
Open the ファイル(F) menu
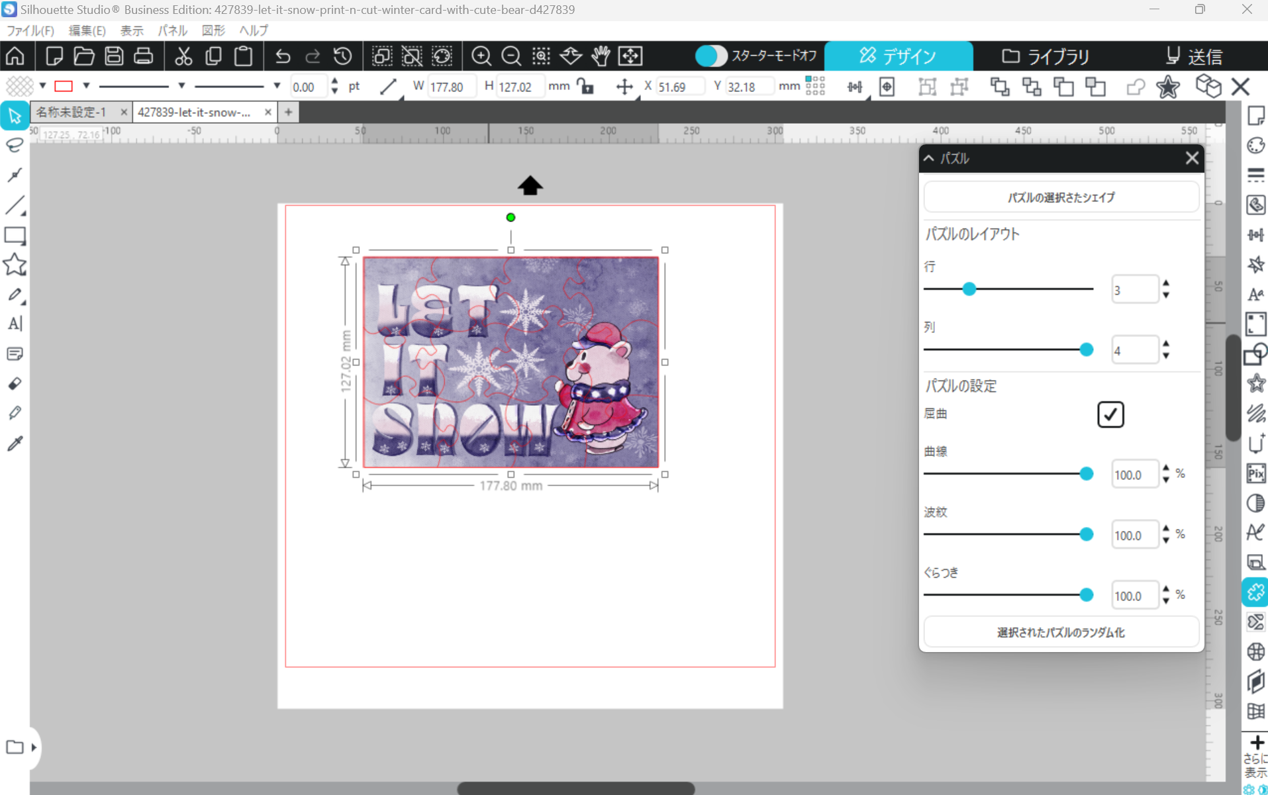coord(30,30)
